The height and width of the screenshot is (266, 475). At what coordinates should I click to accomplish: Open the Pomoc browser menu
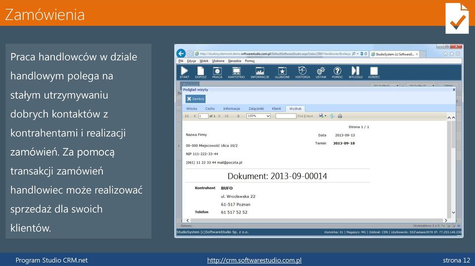249,61
